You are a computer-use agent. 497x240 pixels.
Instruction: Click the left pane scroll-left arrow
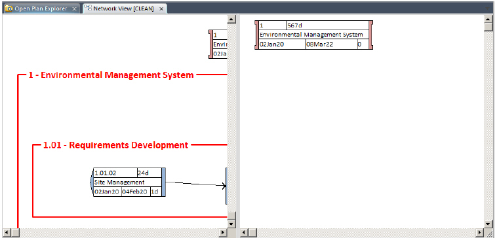click(x=7, y=233)
